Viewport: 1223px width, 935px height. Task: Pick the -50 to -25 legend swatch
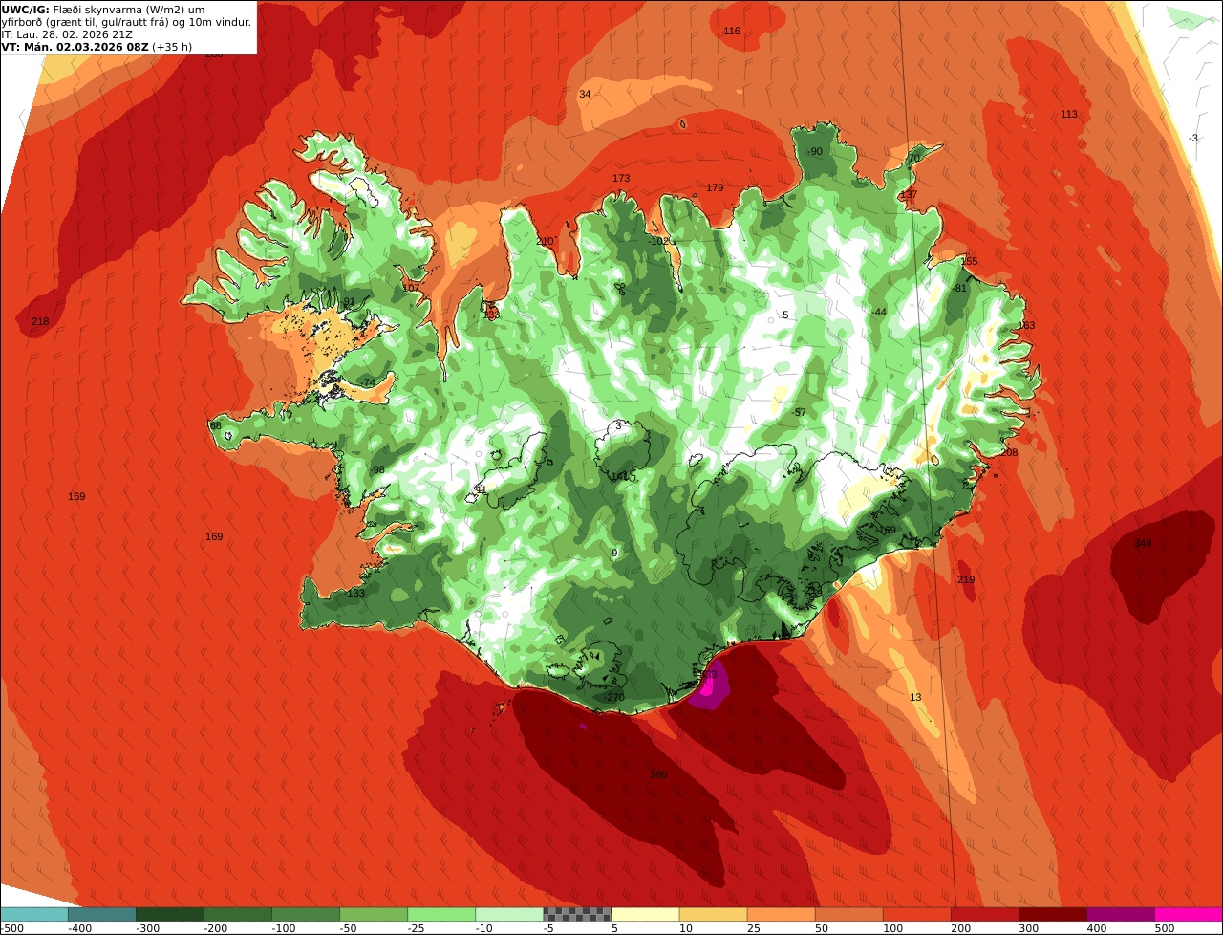coord(374,914)
